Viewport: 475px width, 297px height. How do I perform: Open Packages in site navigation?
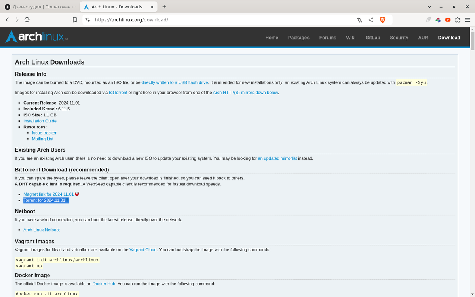(299, 38)
